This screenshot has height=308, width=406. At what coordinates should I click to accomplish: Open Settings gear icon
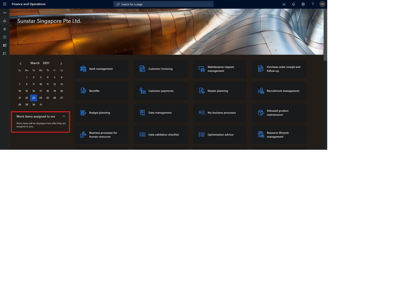(303, 4)
